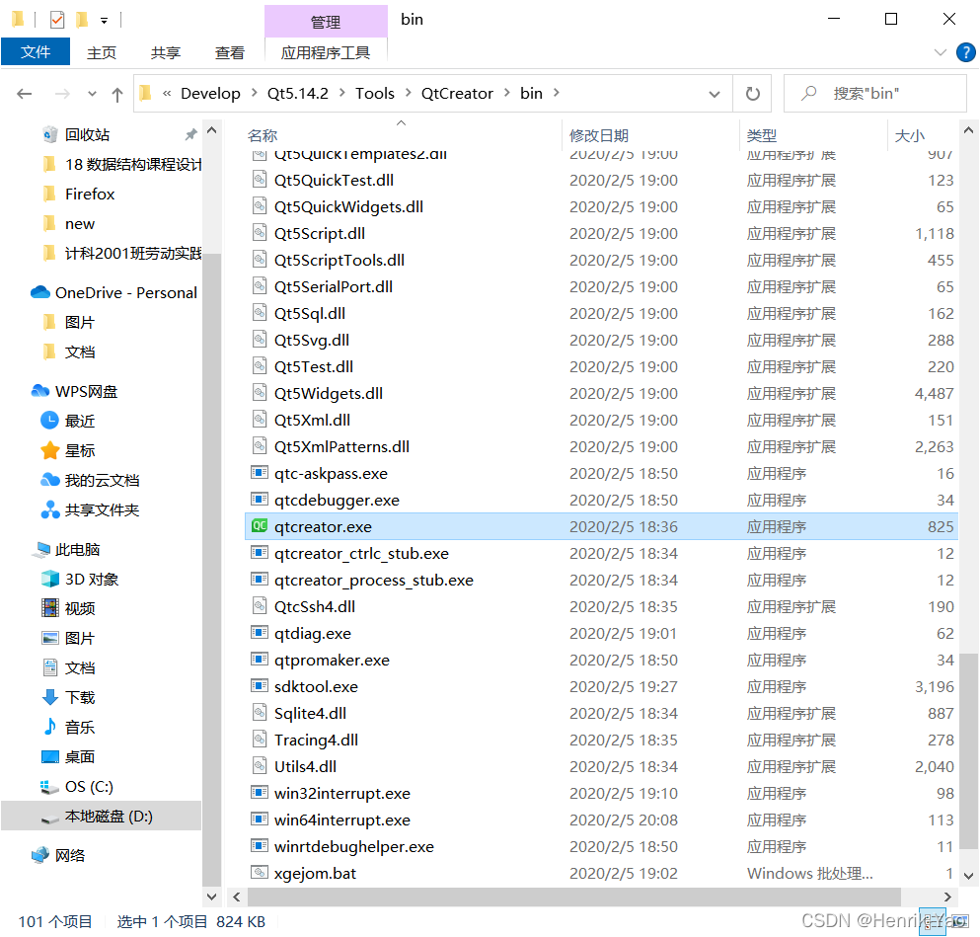
Task: Click the 下载 download arrow icon
Action: [49, 697]
